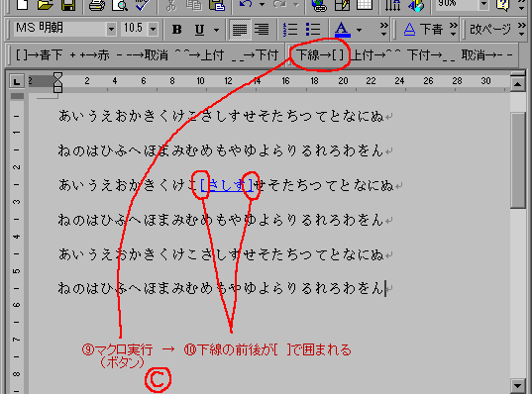Insert a table with the grid icon
This screenshot has width=532, height=394.
coord(365,5)
